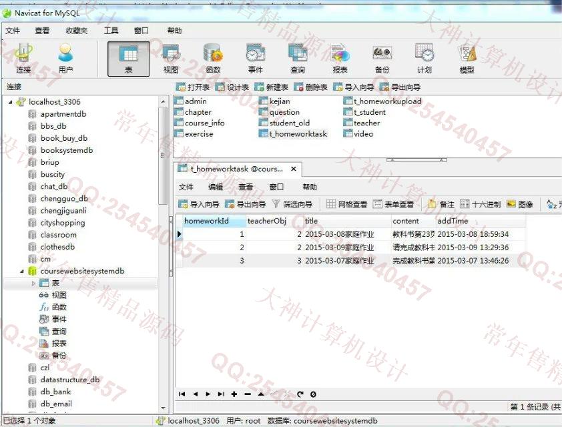Select the video table
The height and width of the screenshot is (427, 562).
[x=358, y=133]
